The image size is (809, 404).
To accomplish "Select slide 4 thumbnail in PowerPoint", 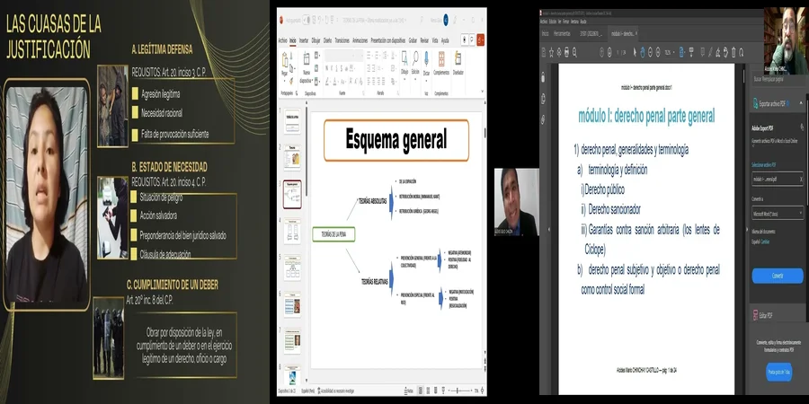I will (292, 231).
